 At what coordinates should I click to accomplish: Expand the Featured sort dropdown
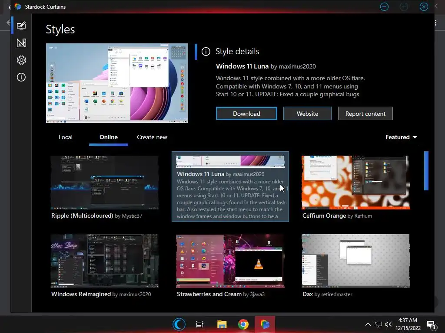(x=401, y=137)
